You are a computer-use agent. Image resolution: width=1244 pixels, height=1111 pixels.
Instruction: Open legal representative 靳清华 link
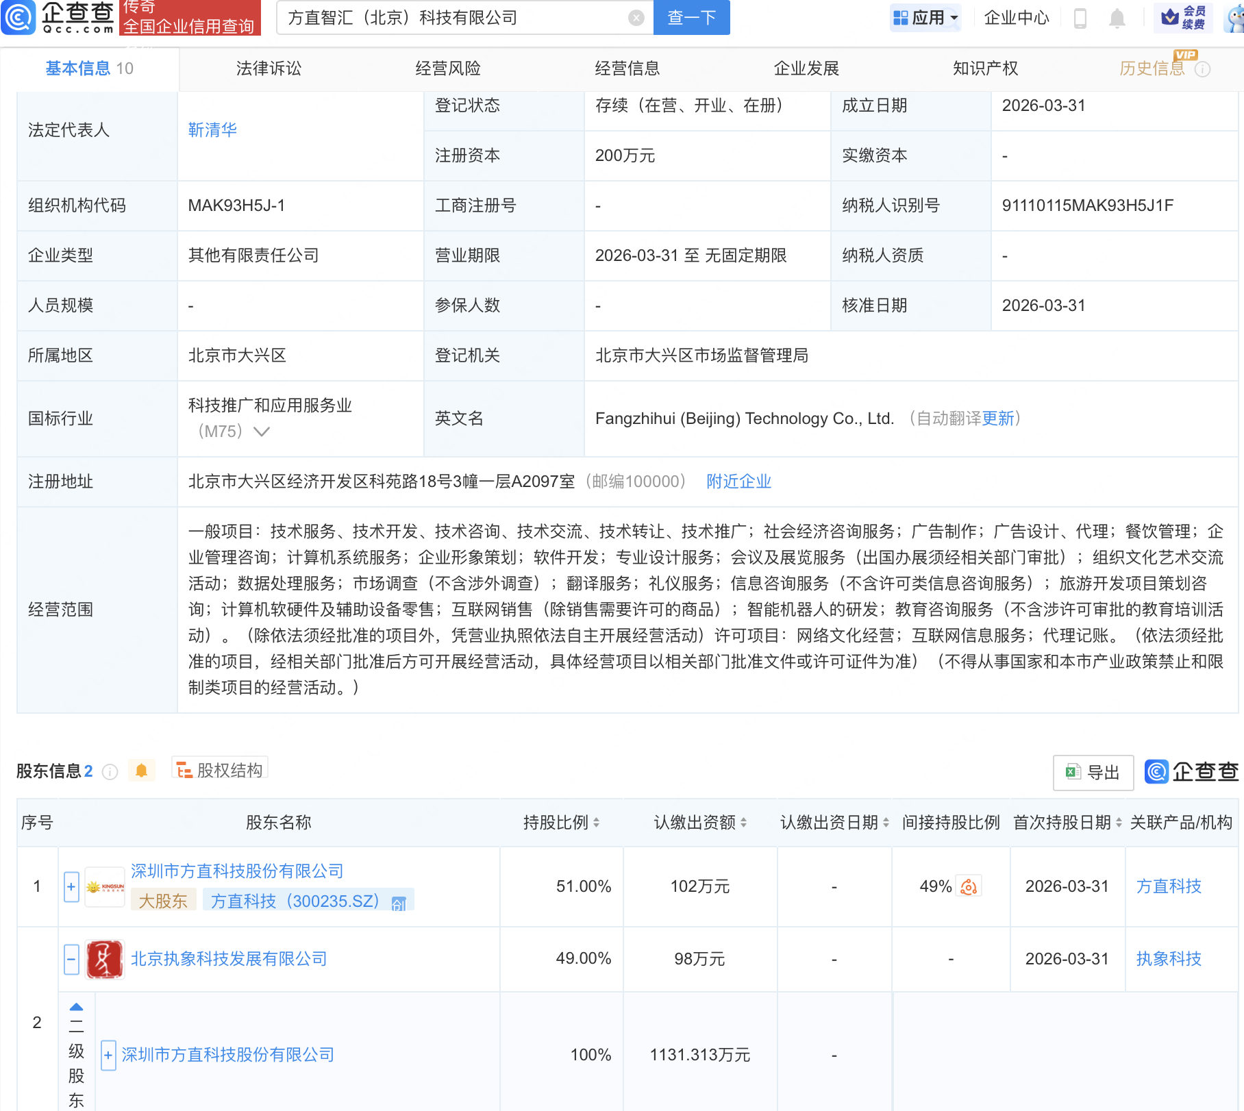click(x=212, y=129)
